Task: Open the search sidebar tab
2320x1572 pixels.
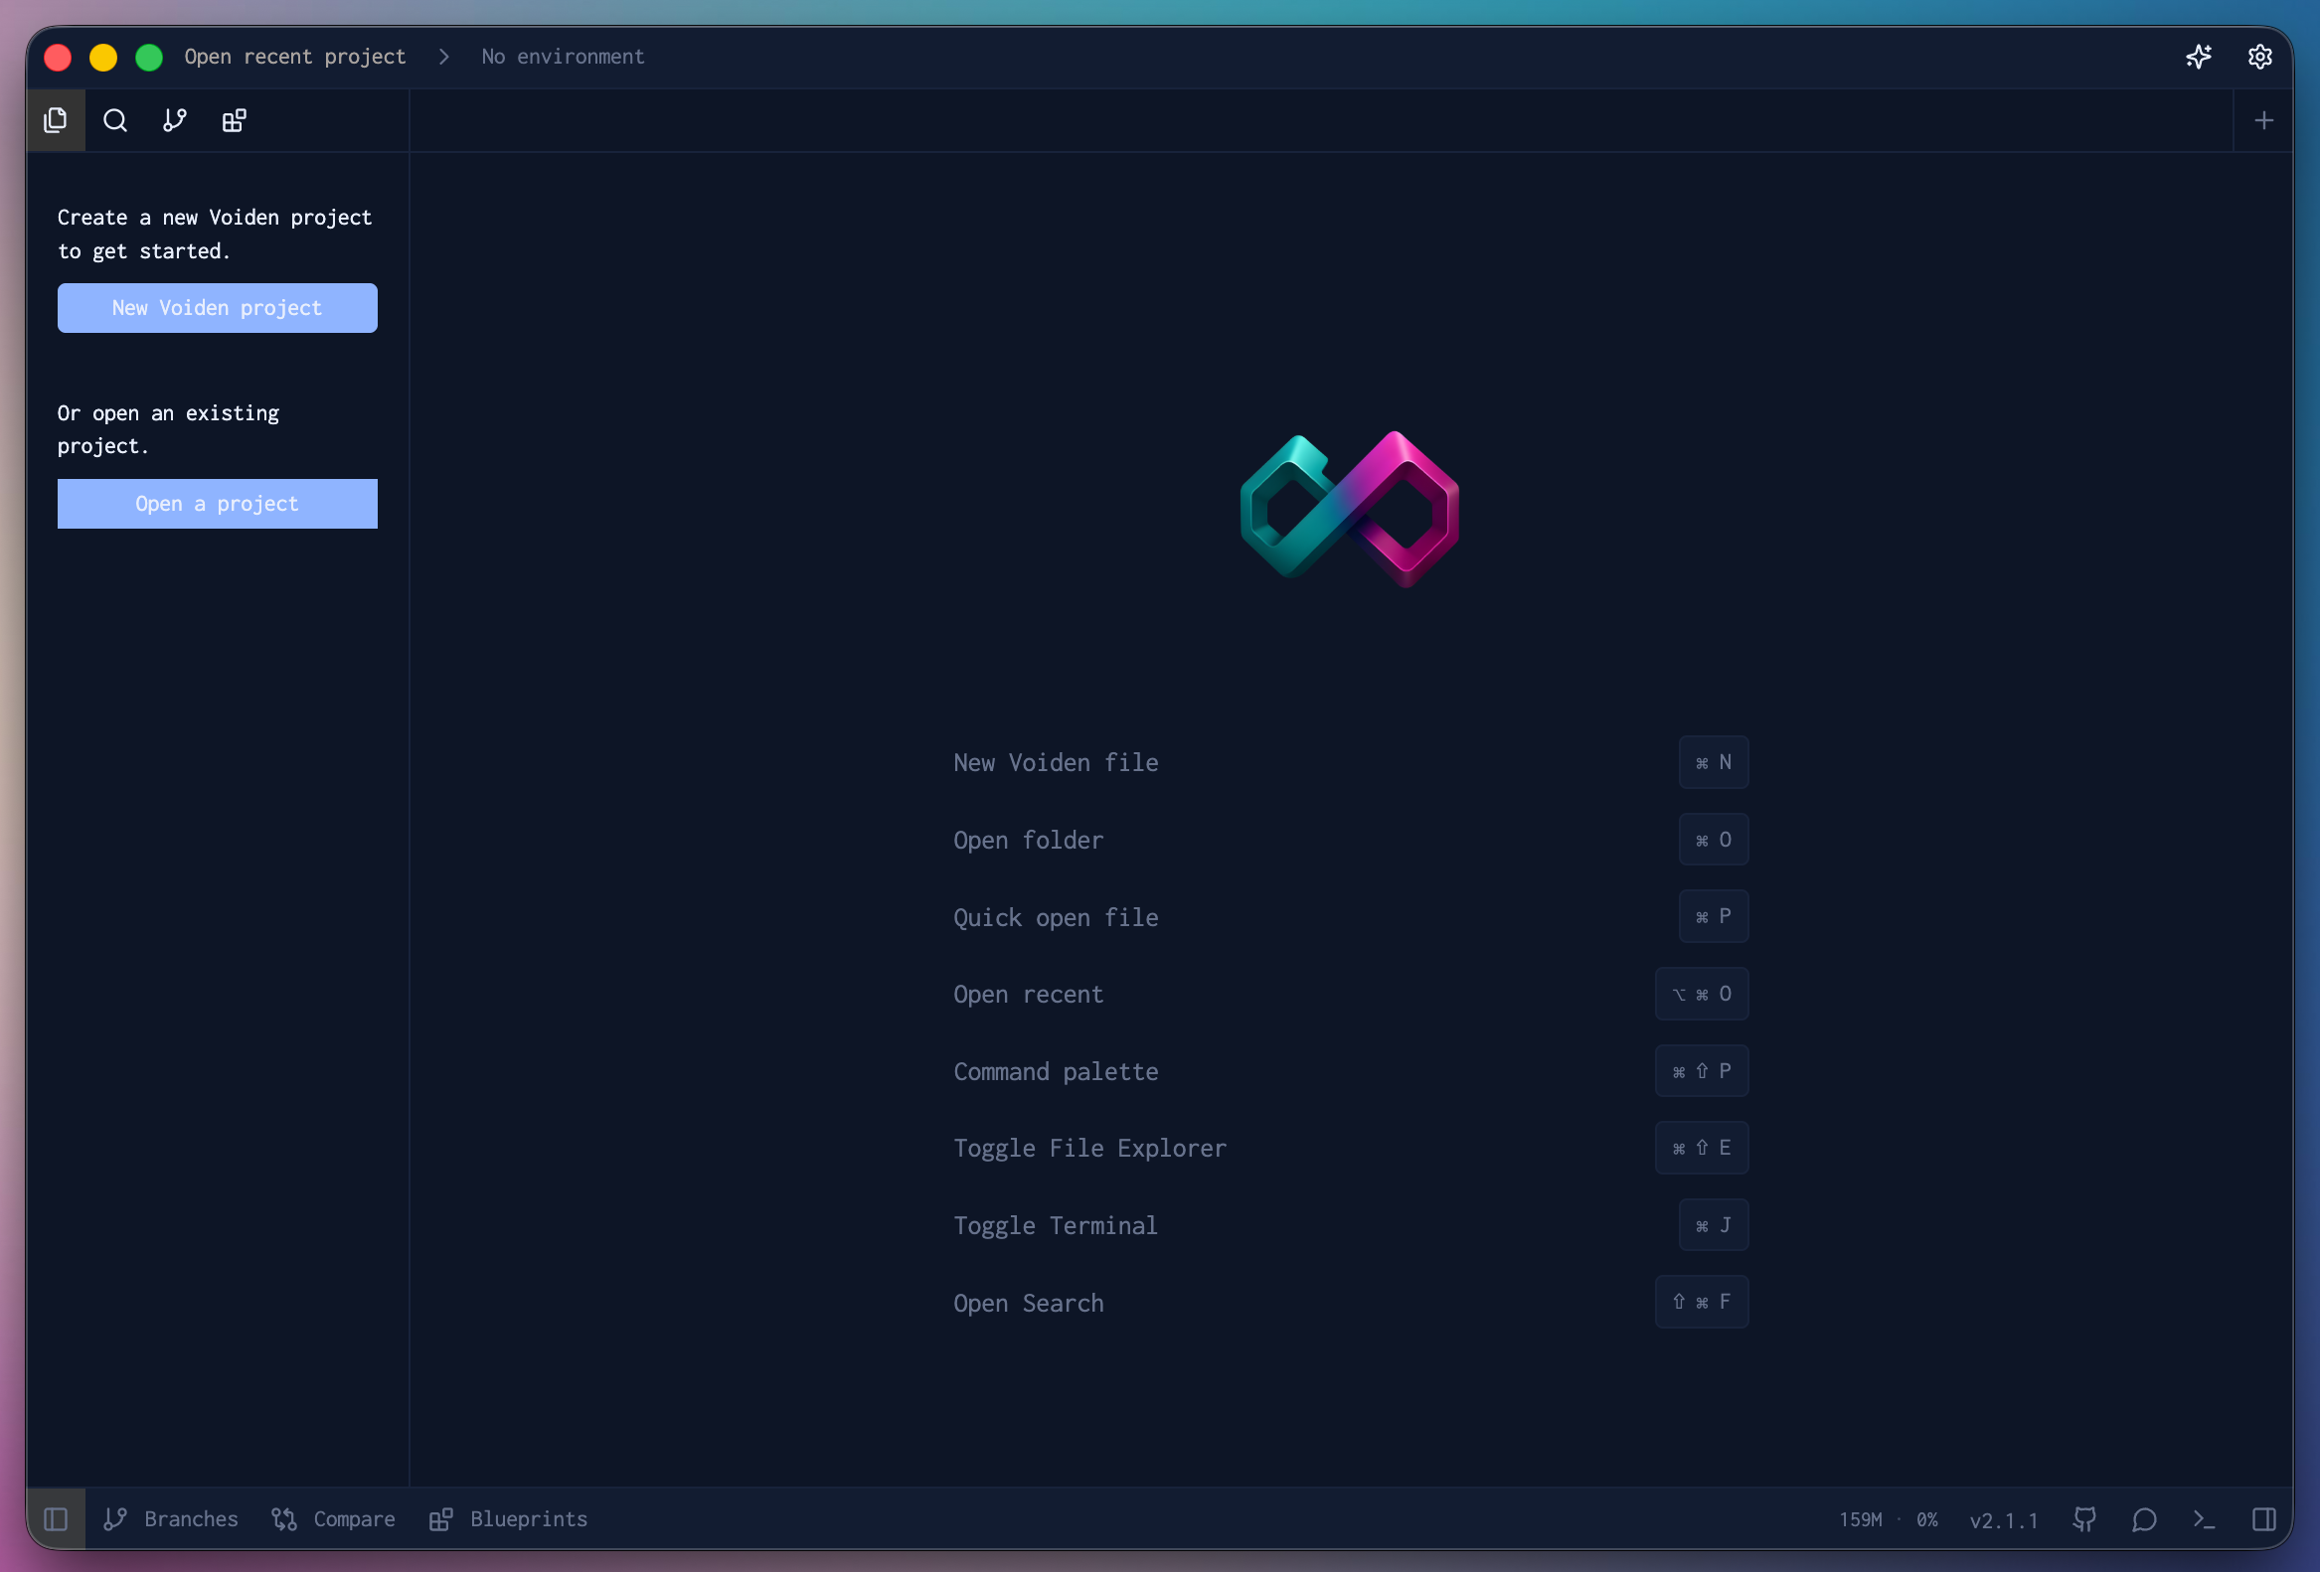Action: point(115,121)
